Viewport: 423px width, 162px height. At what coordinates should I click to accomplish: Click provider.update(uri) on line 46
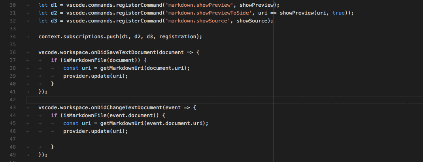pyautogui.click(x=95, y=131)
